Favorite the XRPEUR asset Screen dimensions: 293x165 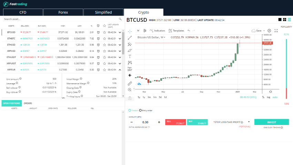(104, 70)
